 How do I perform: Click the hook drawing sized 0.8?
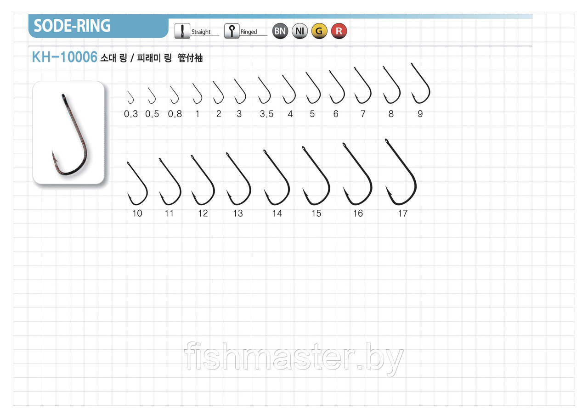[x=174, y=95]
